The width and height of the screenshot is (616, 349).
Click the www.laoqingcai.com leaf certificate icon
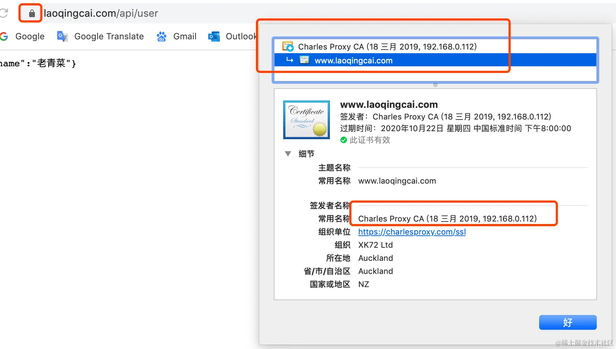point(304,60)
